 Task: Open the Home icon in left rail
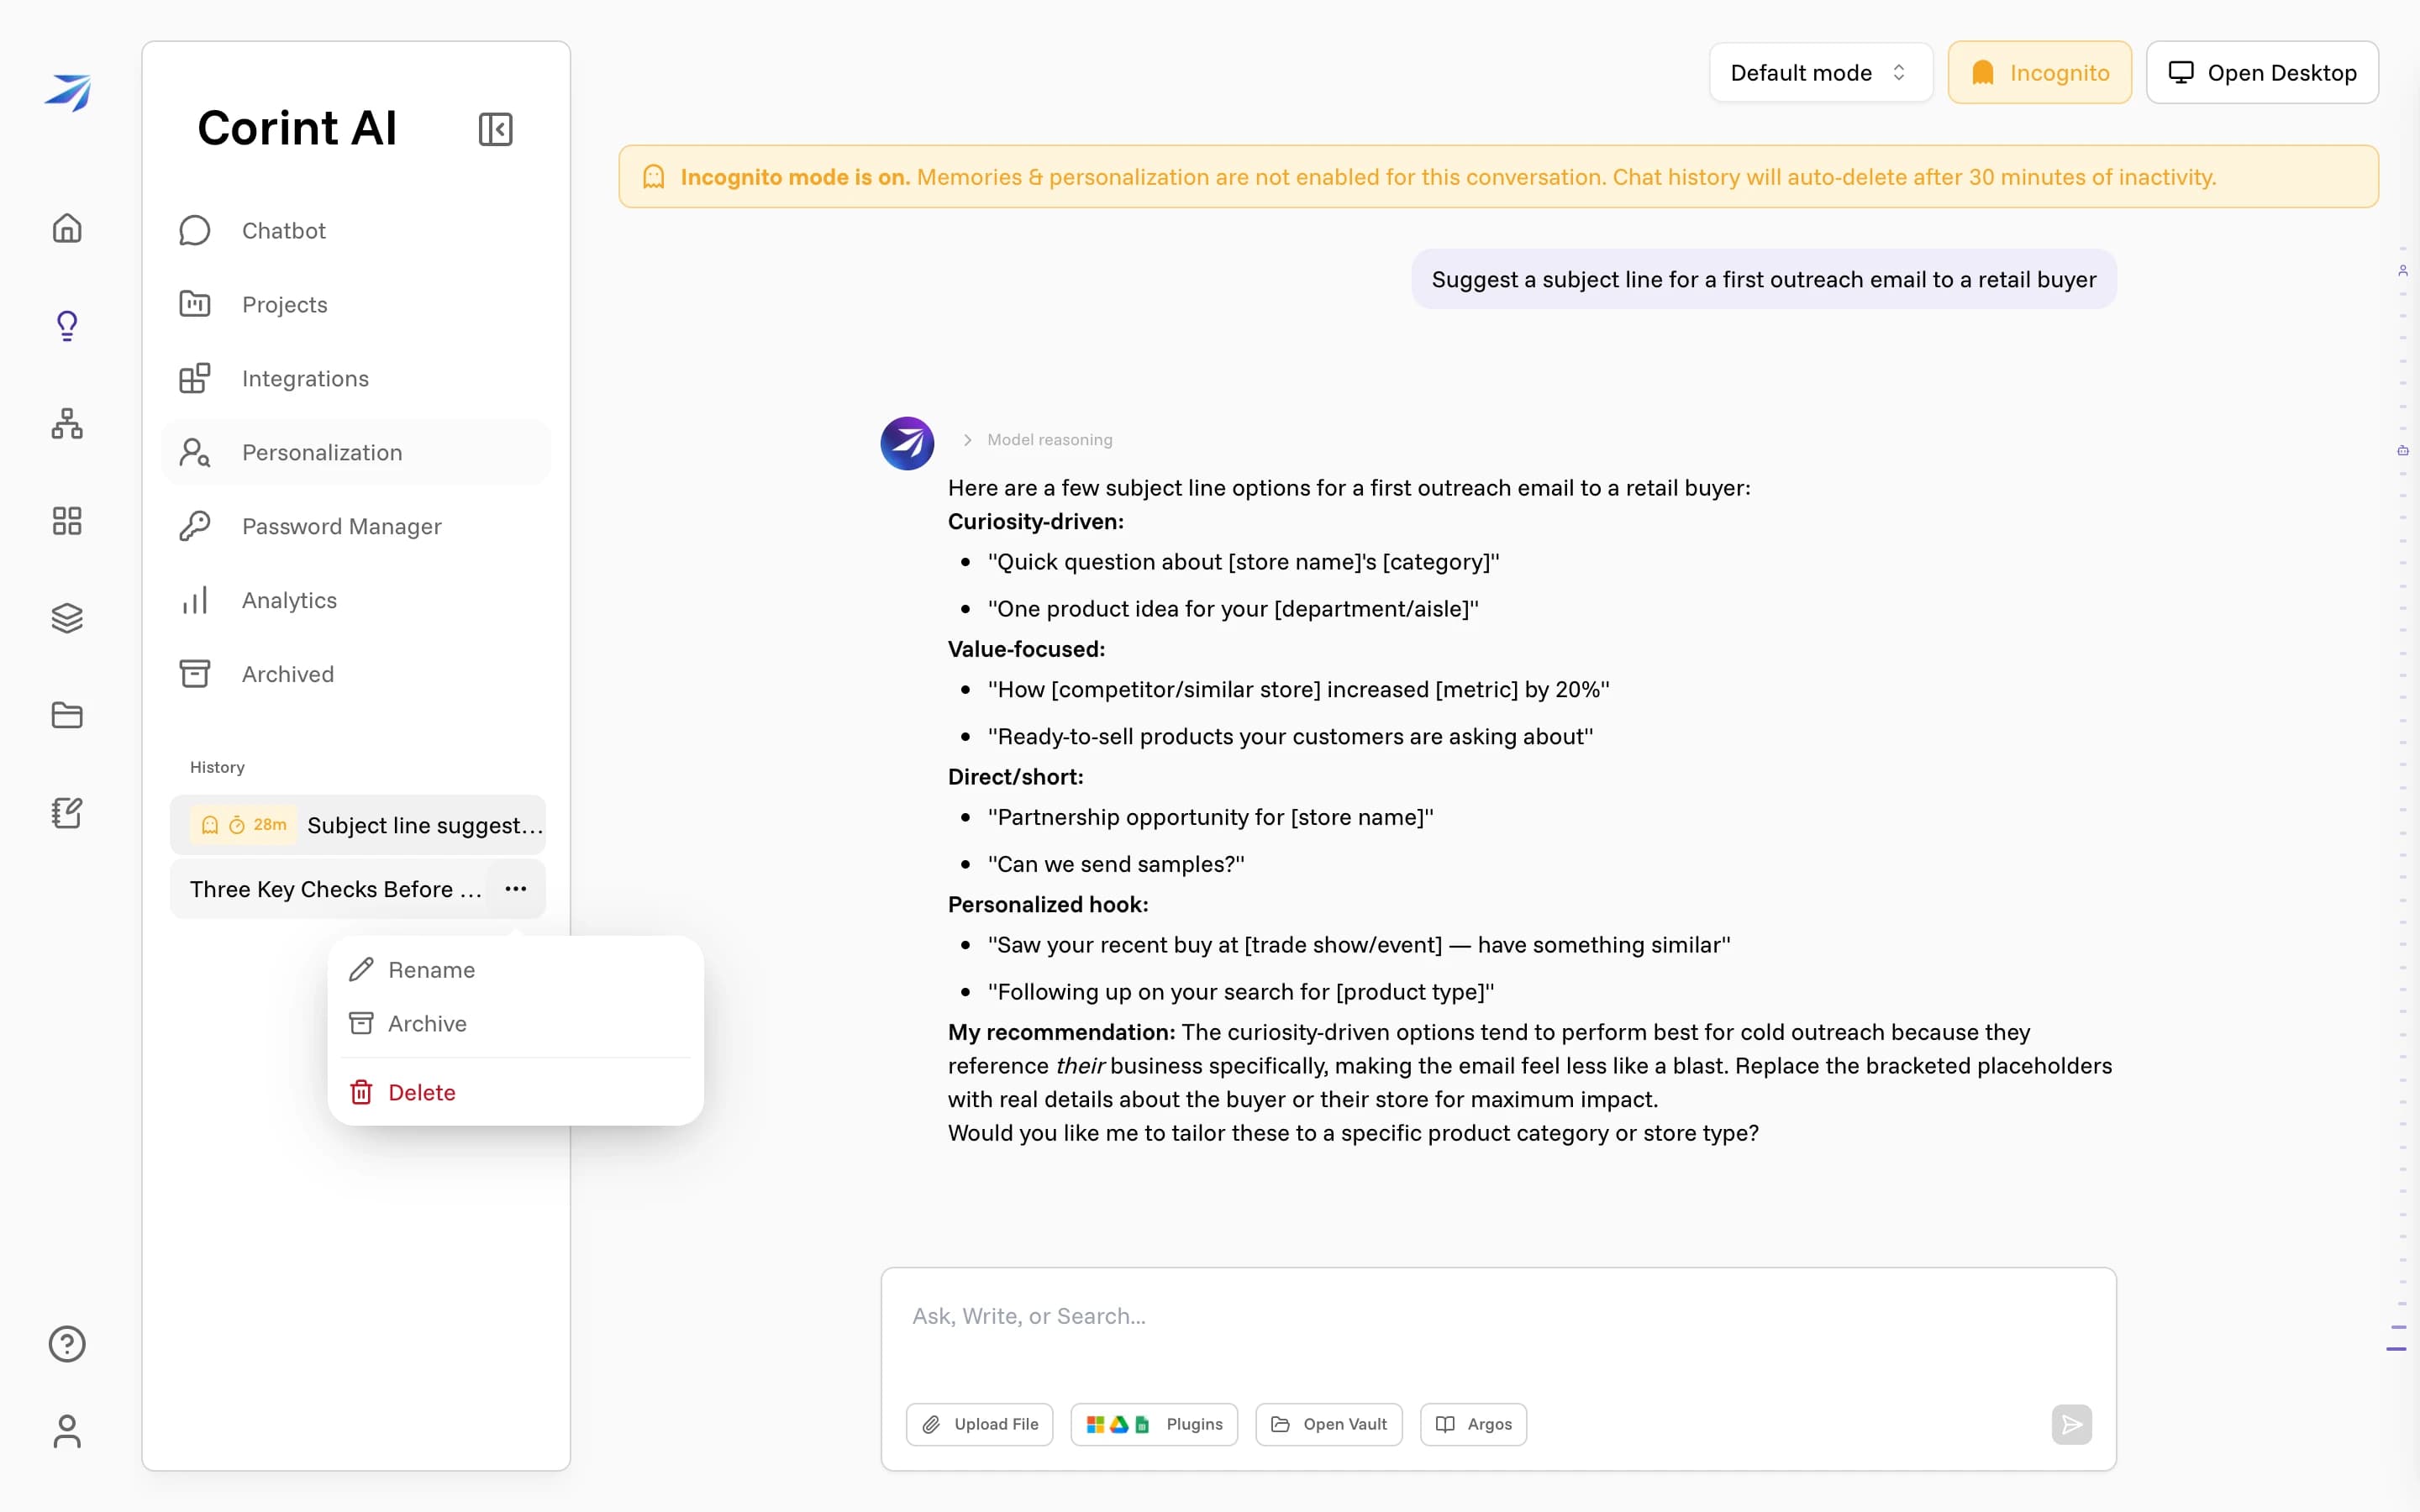(x=67, y=228)
